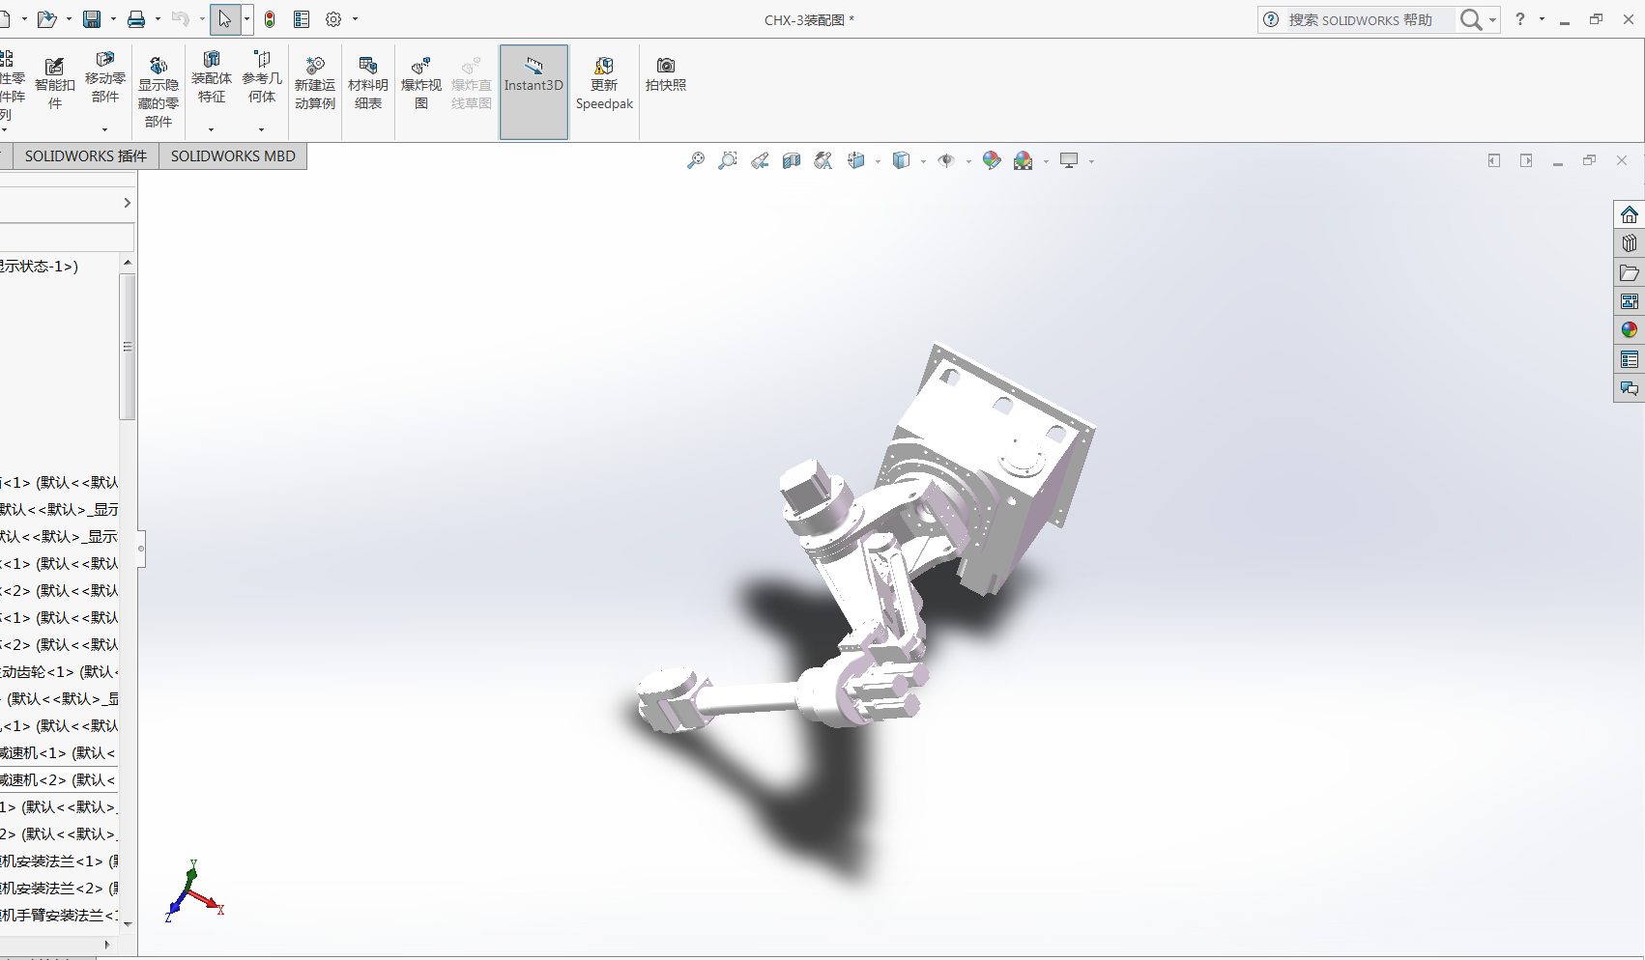Collapse the feature tree panel with its side handle
Viewport: 1645px width, 960px height.
(x=141, y=549)
